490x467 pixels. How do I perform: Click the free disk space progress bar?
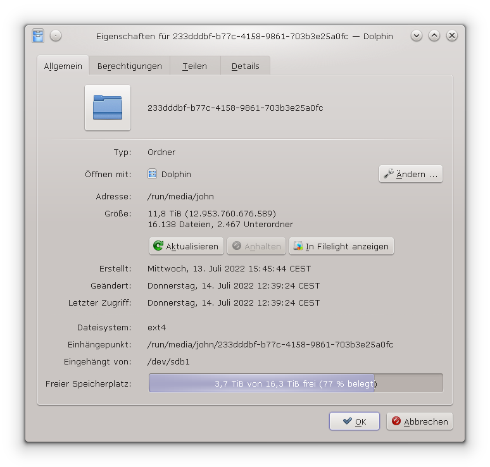click(296, 383)
